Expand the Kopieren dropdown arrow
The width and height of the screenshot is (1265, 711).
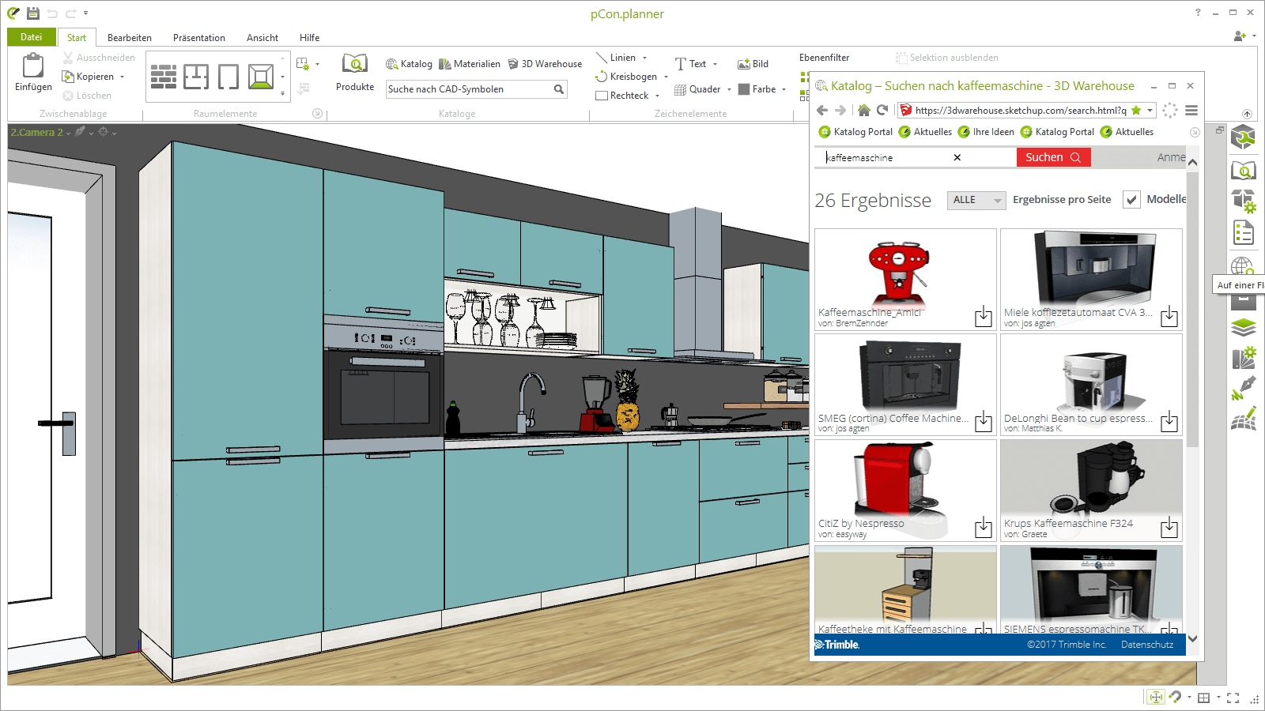(123, 77)
